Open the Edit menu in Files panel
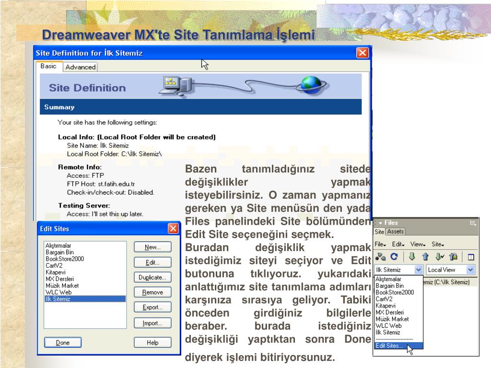 [398, 244]
